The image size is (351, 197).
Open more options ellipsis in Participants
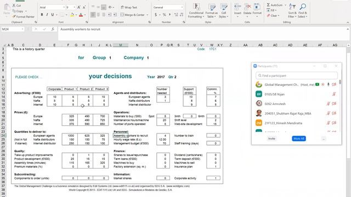point(324,138)
